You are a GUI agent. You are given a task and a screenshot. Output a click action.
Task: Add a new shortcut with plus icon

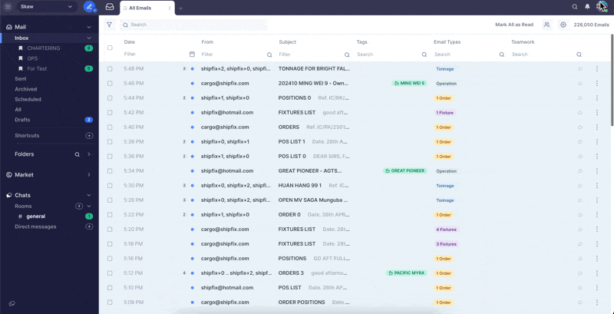click(x=89, y=136)
